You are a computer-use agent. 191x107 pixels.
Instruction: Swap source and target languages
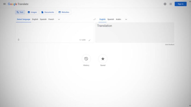95,20
